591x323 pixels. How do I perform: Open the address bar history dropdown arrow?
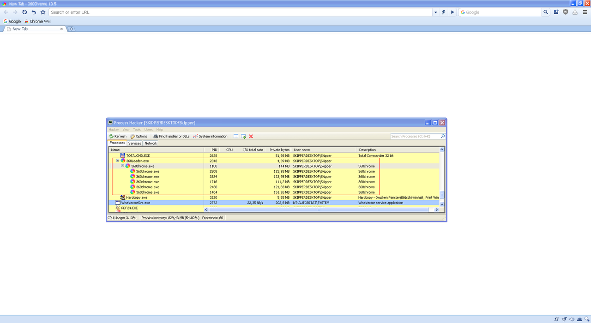point(435,12)
